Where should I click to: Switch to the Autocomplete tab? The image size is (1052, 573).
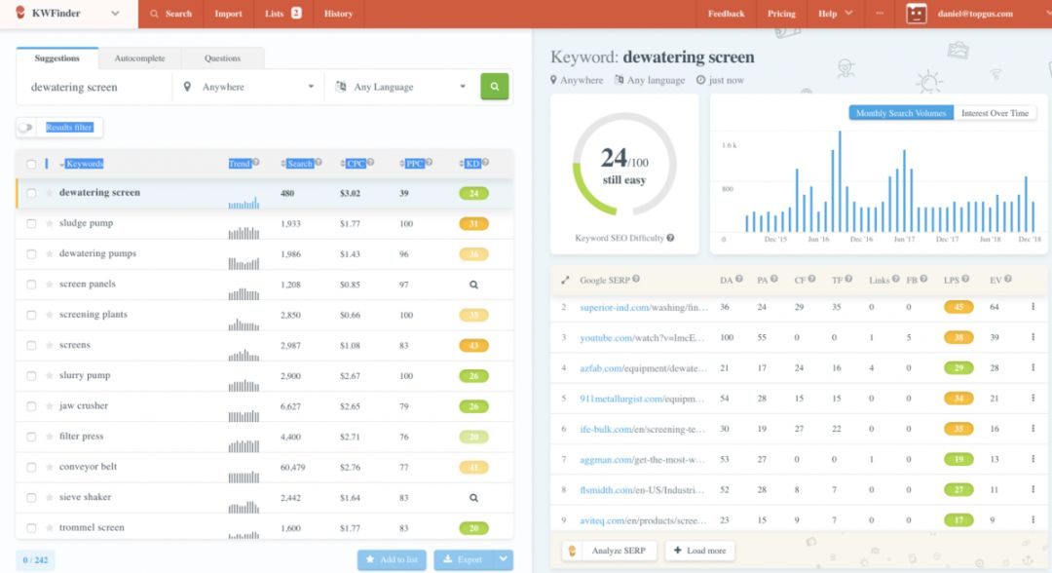coord(139,58)
